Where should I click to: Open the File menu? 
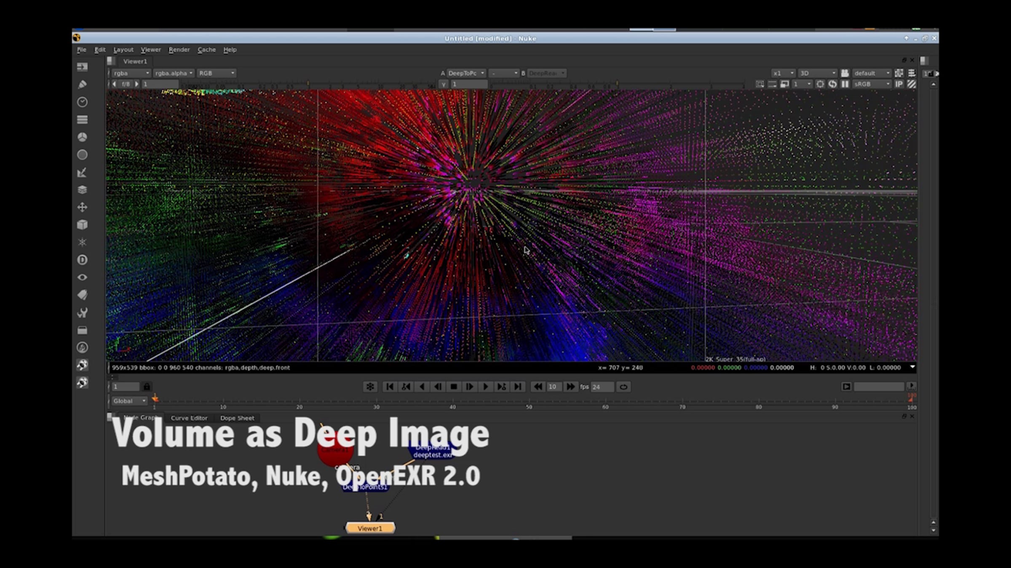click(x=81, y=50)
